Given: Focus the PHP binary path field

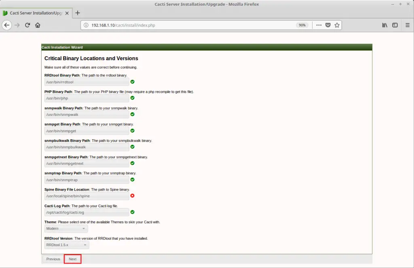Looking at the screenshot, I should [x=87, y=98].
